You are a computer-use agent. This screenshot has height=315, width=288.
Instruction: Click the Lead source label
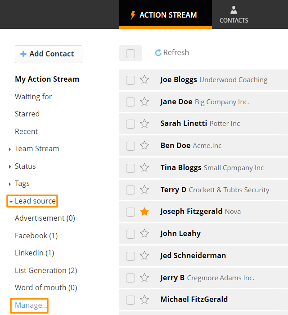tap(35, 201)
